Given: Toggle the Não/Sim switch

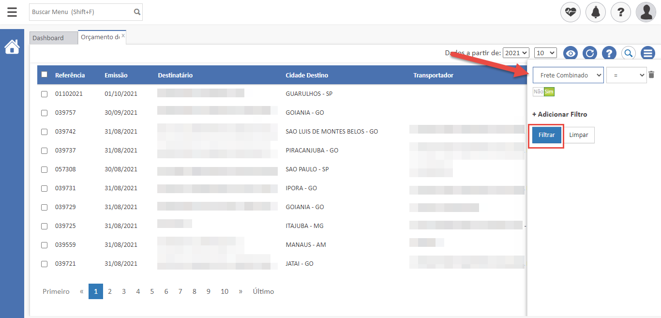Looking at the screenshot, I should [543, 92].
